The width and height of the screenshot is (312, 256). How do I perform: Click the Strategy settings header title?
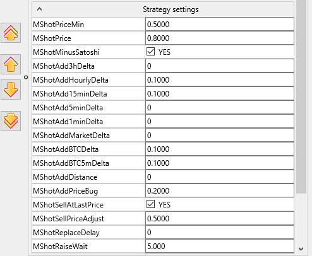pos(171,9)
